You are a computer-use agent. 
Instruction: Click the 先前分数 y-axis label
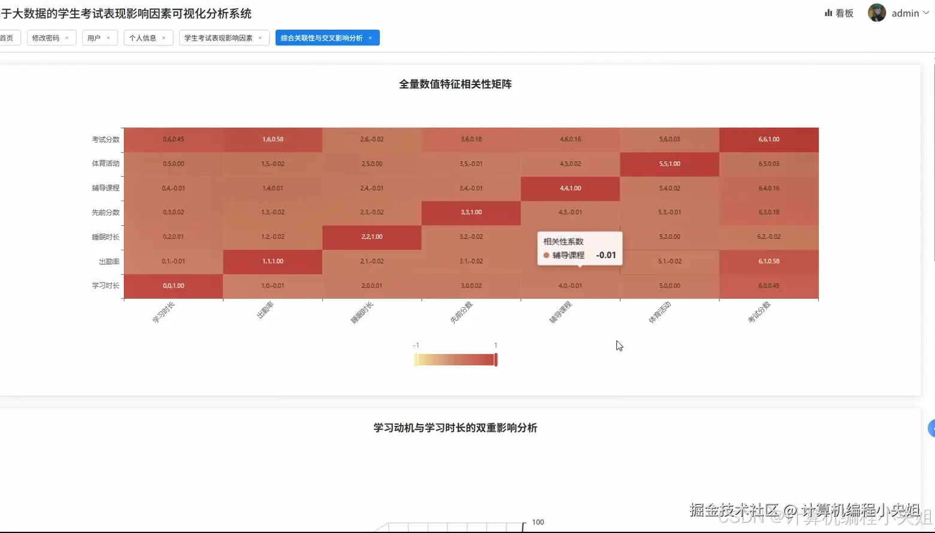pyautogui.click(x=105, y=213)
